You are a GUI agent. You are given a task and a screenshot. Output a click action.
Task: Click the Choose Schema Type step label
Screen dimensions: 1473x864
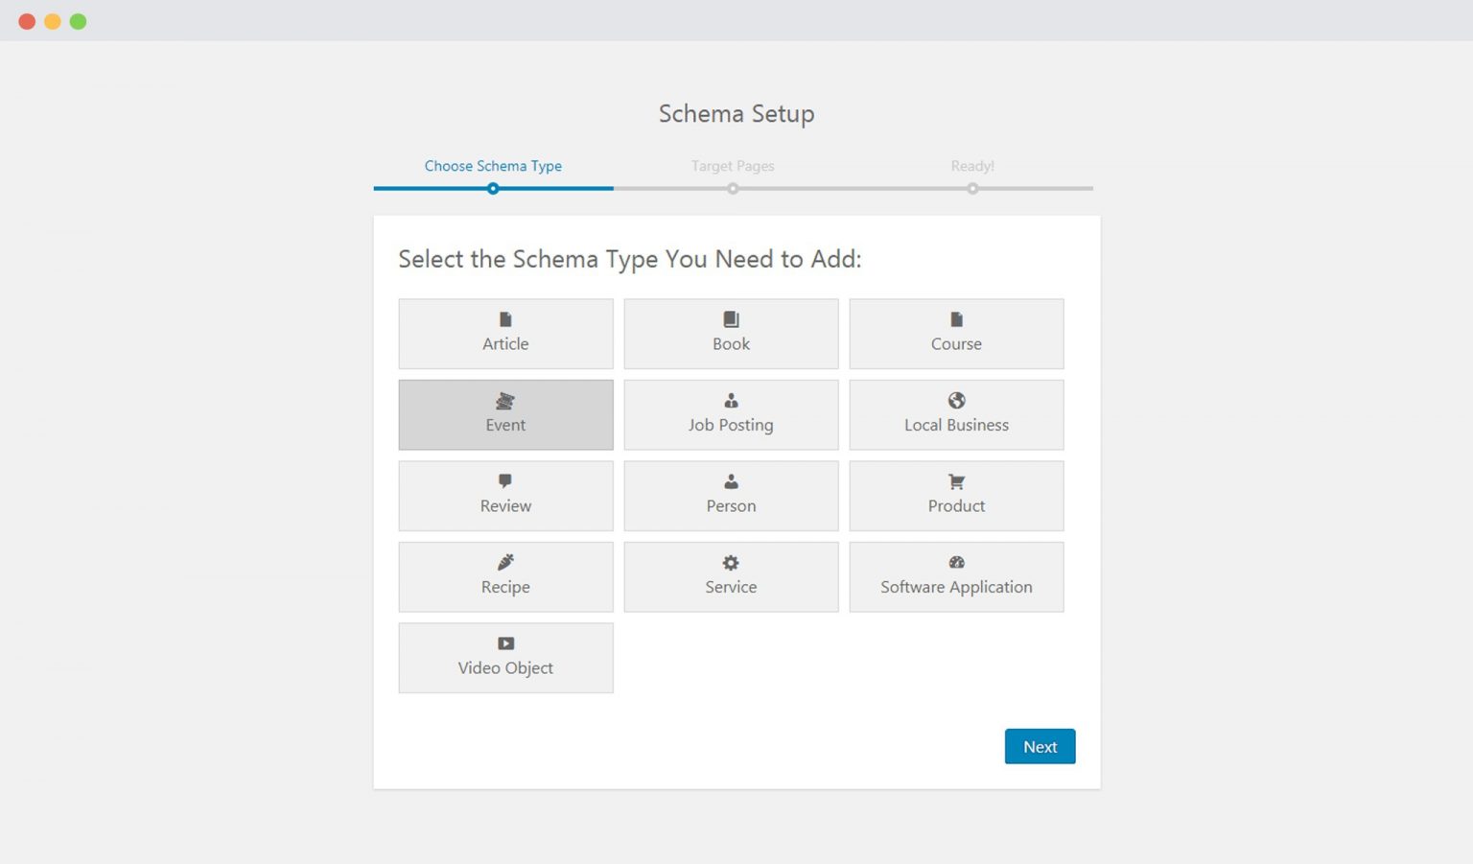point(493,166)
